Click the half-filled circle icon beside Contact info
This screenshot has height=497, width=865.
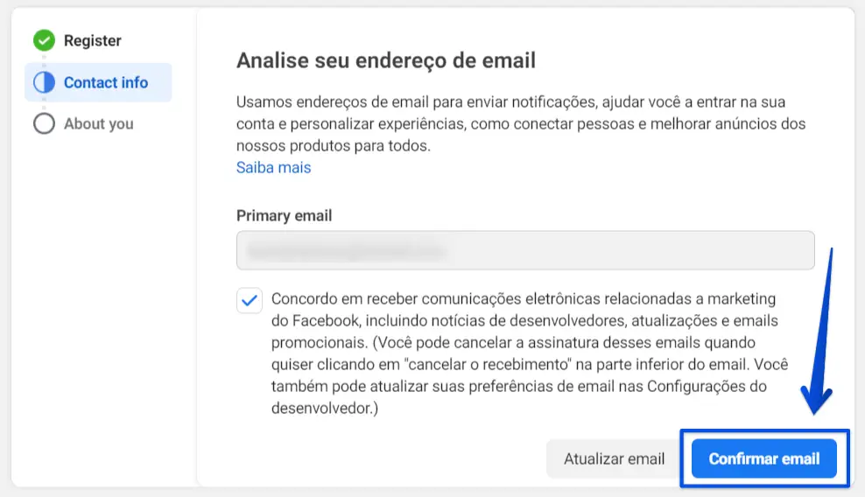click(44, 82)
